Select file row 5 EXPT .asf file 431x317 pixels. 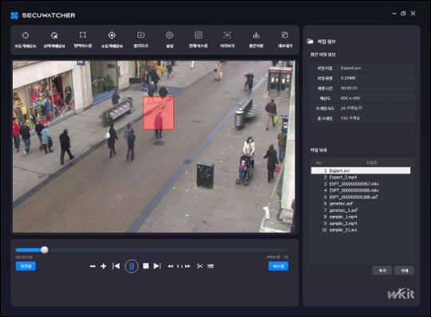361,197
